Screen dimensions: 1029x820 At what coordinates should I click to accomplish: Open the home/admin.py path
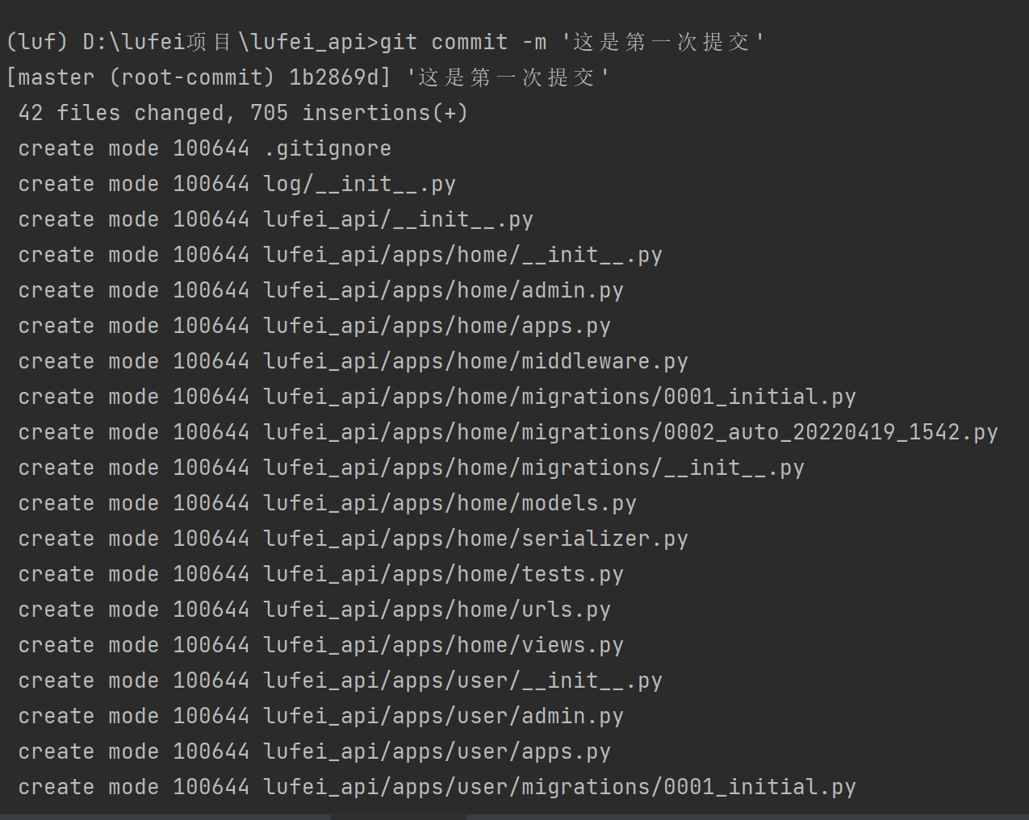click(x=444, y=291)
